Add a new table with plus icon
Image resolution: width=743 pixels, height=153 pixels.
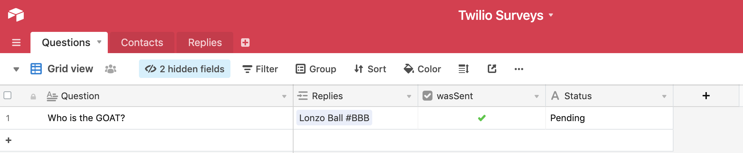pyautogui.click(x=245, y=43)
